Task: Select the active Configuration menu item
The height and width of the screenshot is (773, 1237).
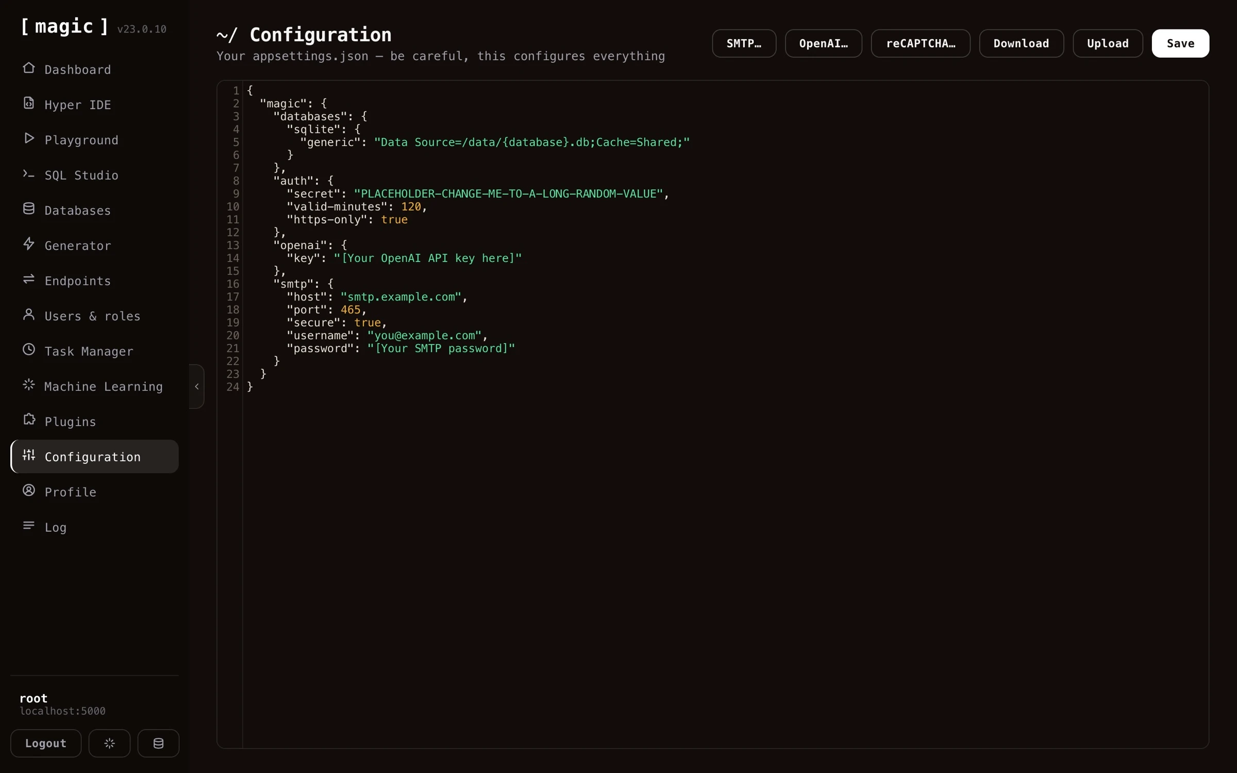Action: pyautogui.click(x=94, y=457)
